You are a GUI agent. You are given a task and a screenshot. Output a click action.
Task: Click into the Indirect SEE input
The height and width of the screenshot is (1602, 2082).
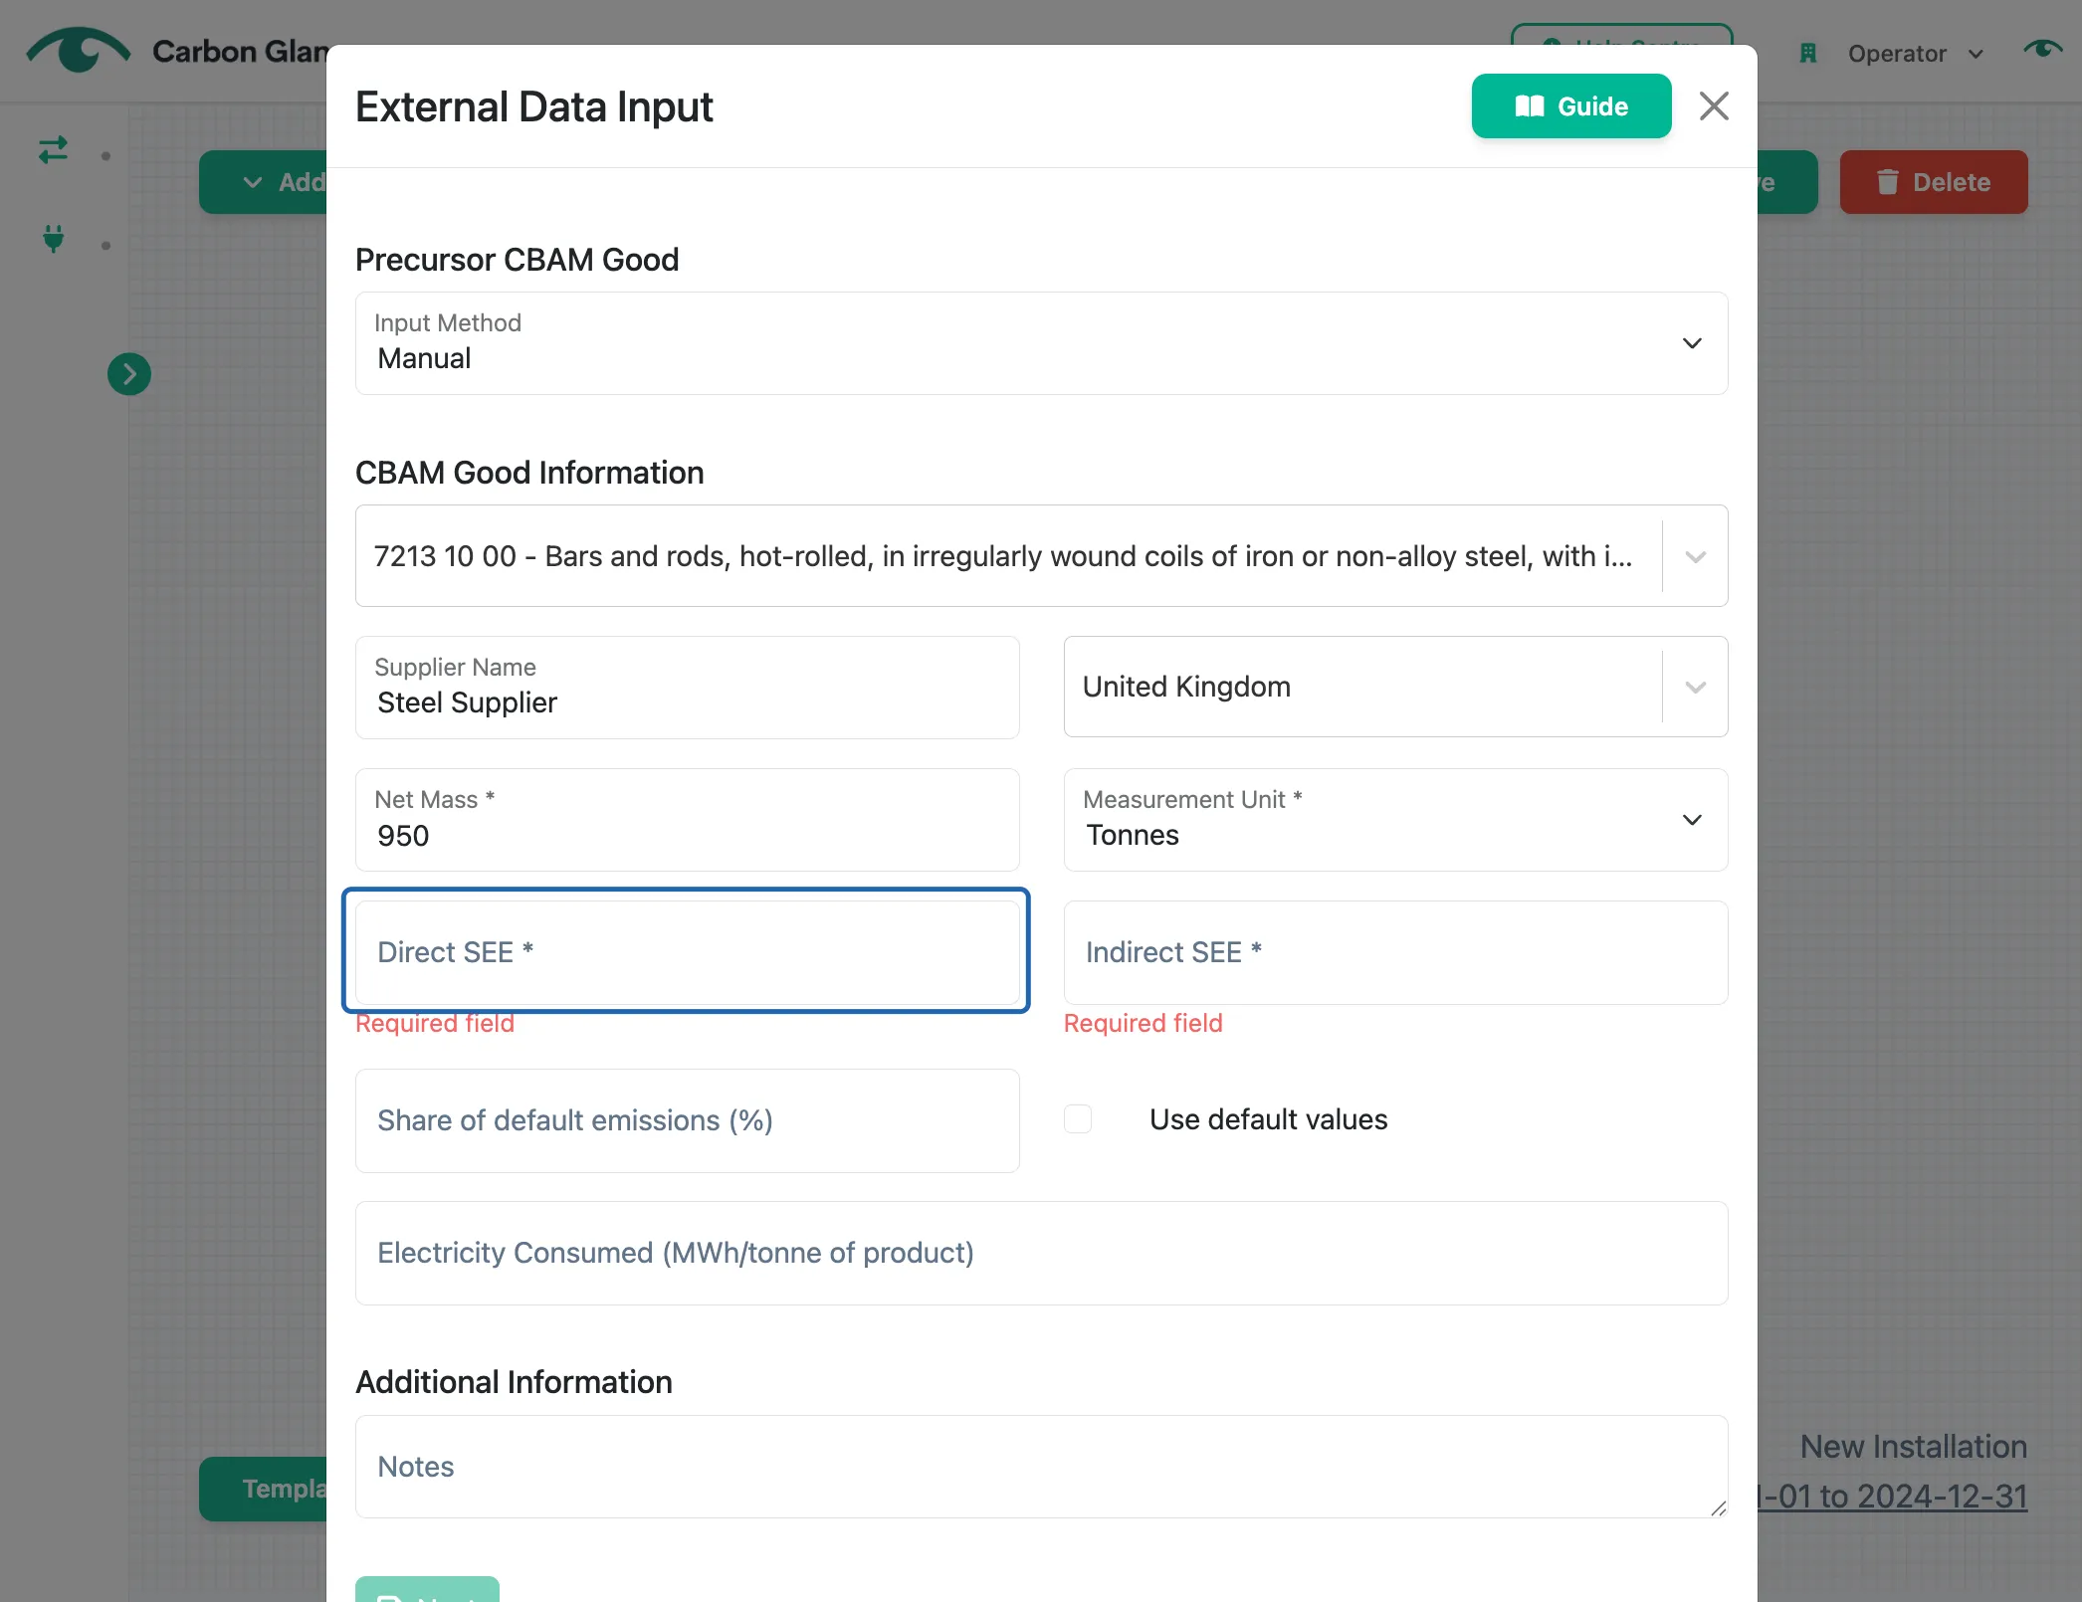point(1395,952)
